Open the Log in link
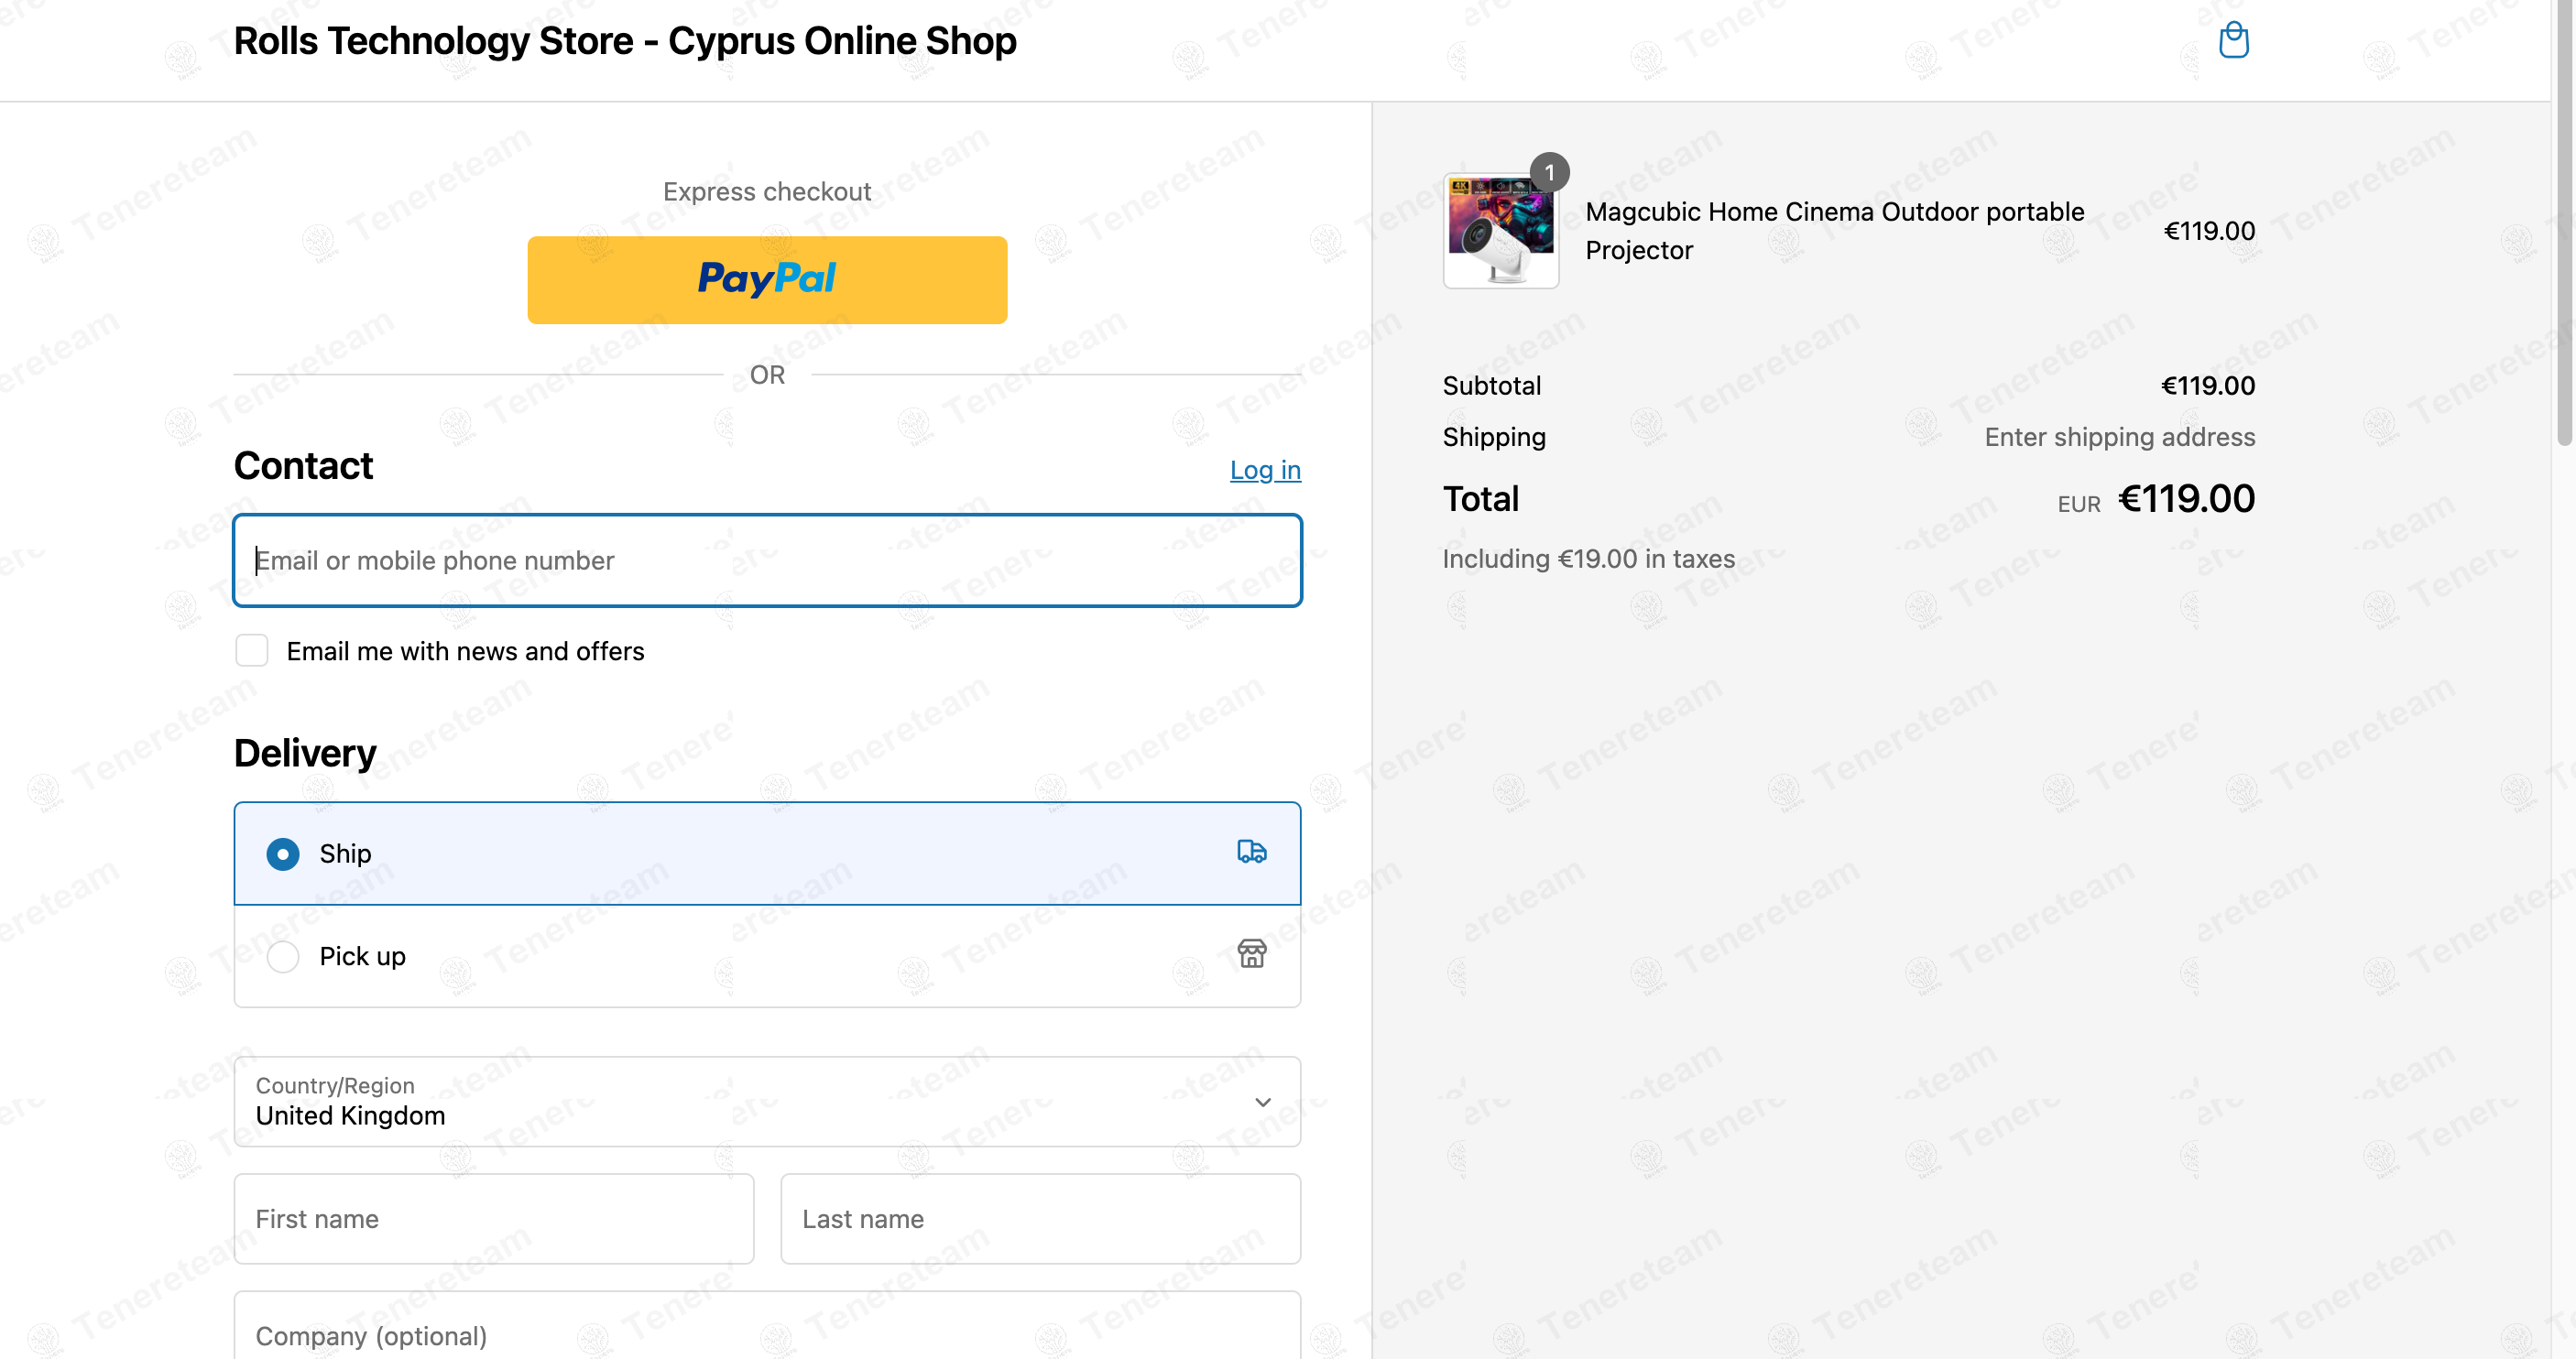Image resolution: width=2576 pixels, height=1359 pixels. pos(1265,470)
